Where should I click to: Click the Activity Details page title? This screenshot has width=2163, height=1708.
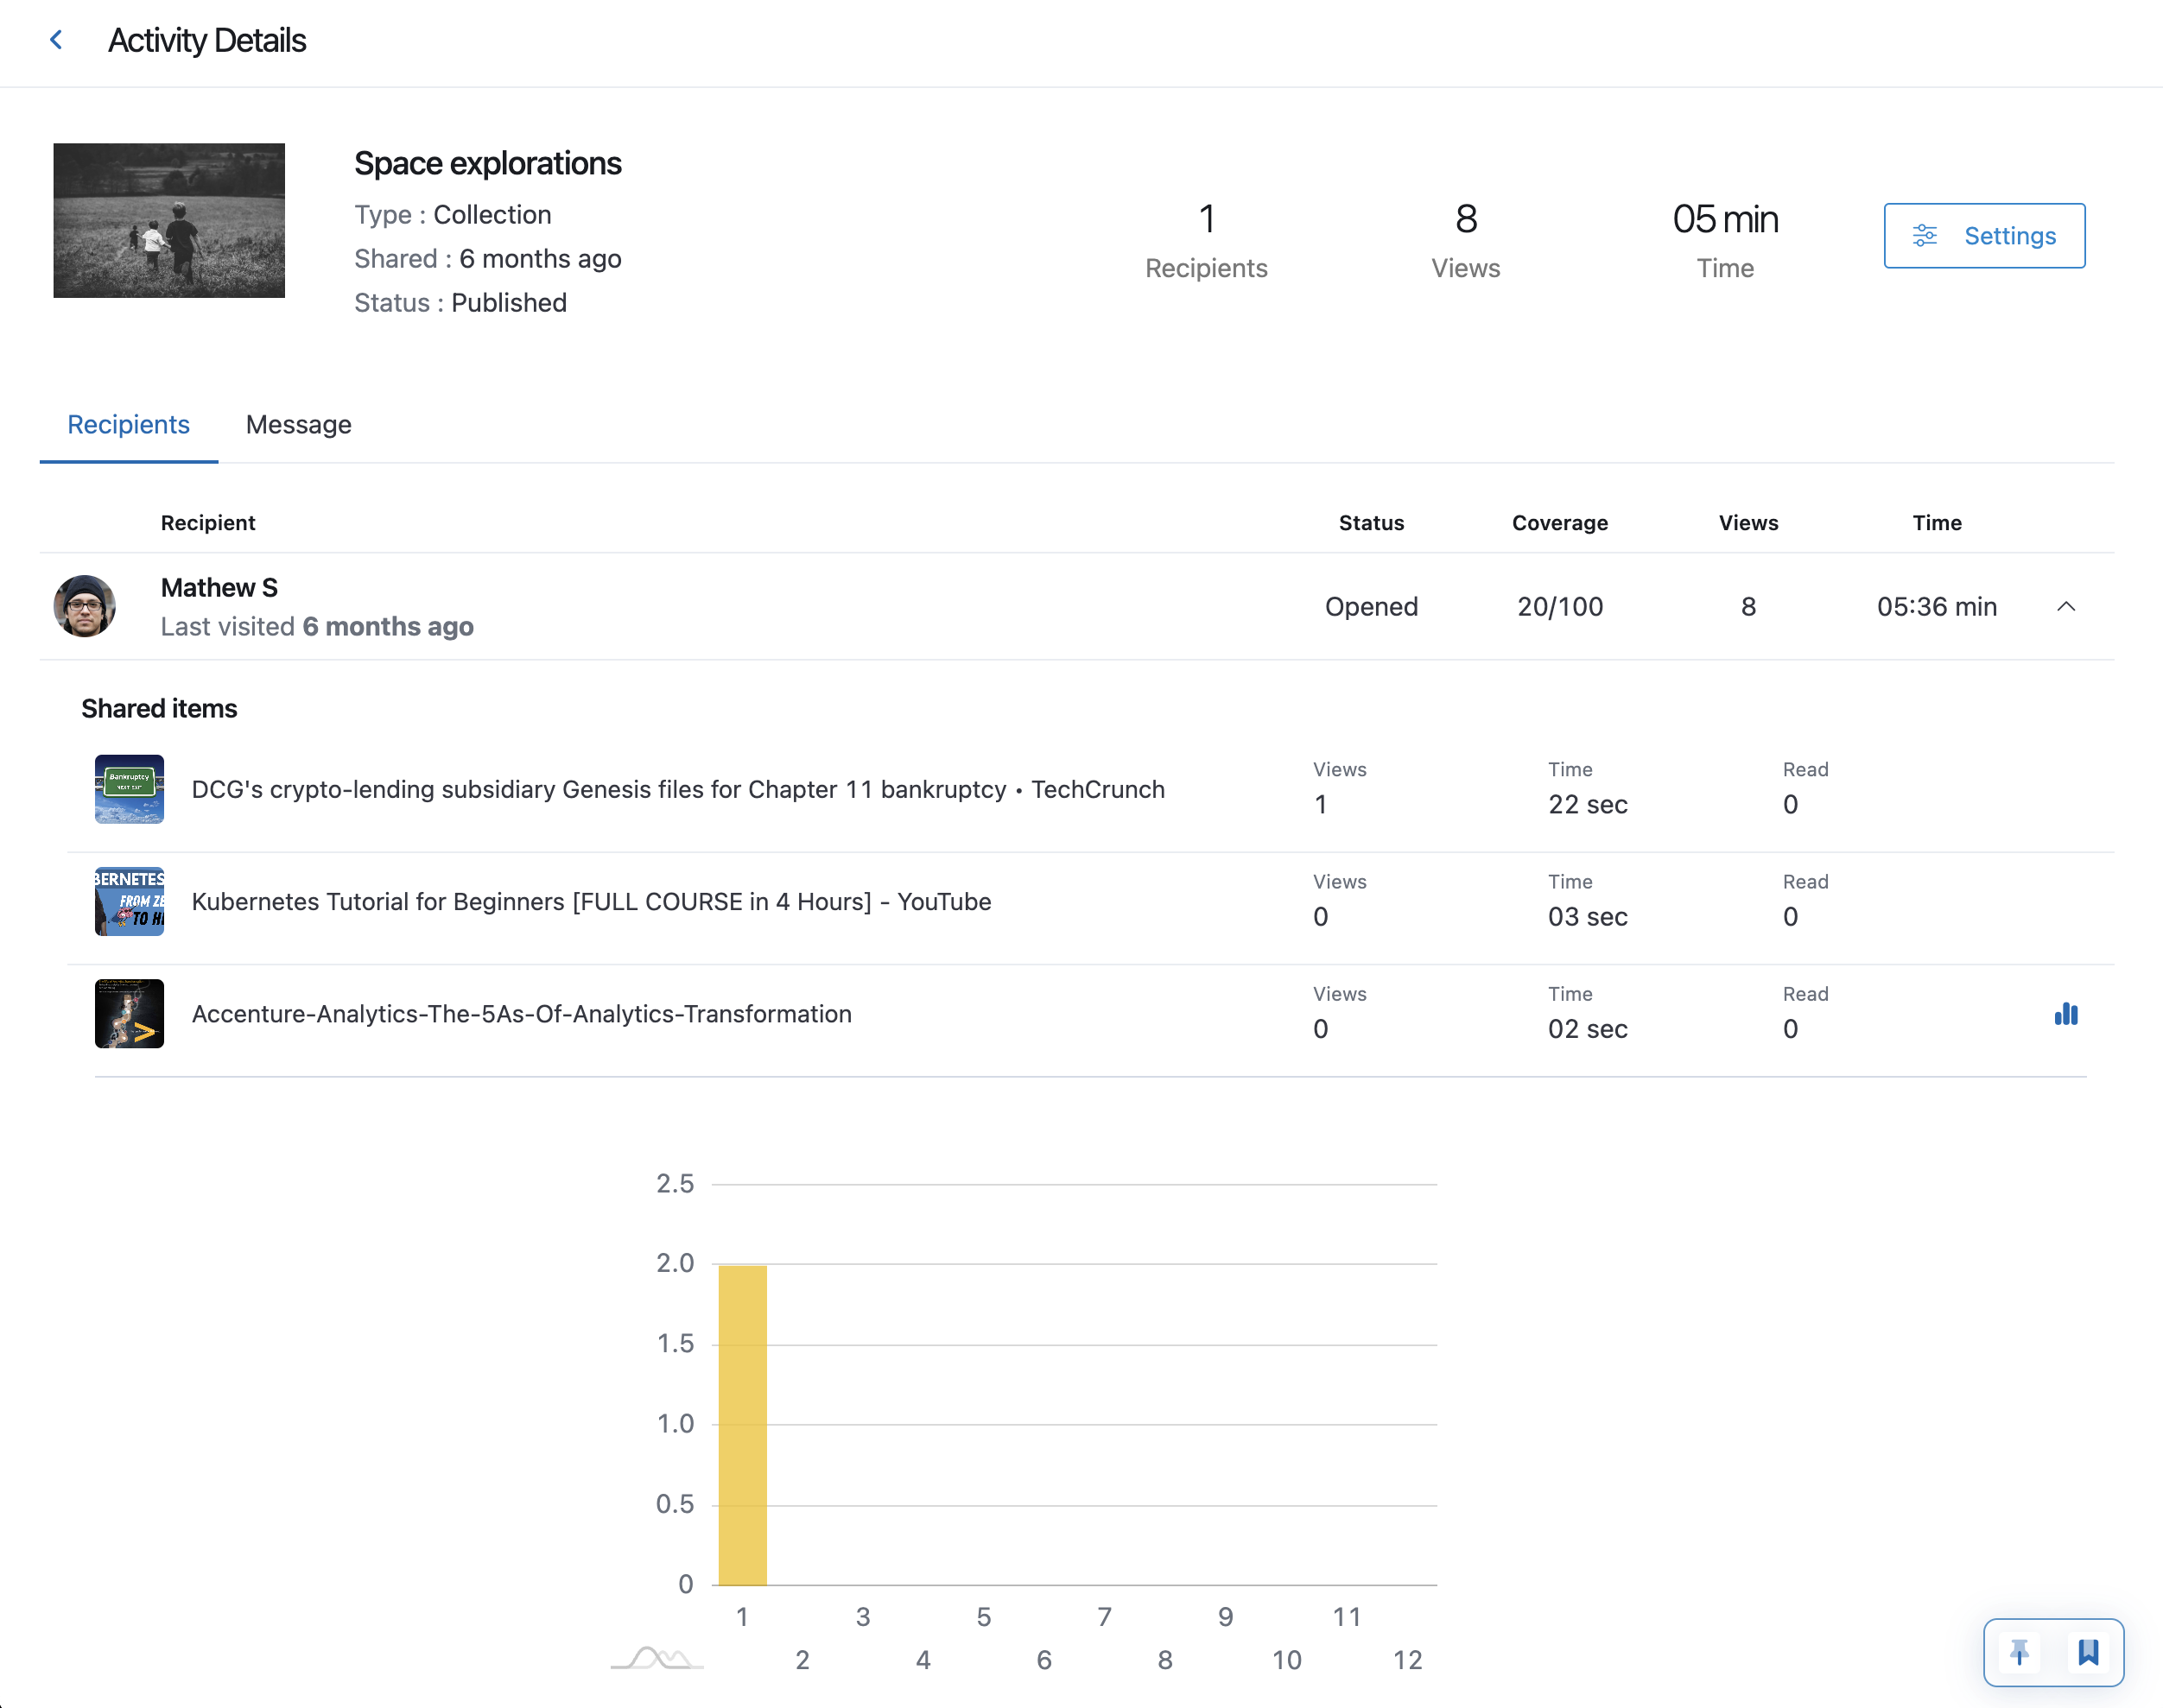coord(207,41)
